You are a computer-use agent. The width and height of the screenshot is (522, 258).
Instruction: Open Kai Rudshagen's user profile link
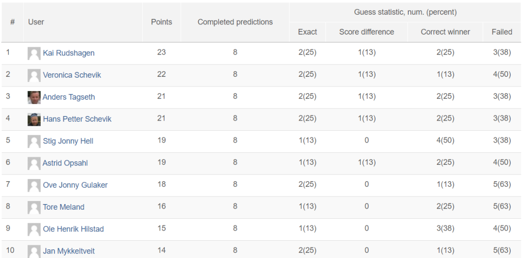69,53
